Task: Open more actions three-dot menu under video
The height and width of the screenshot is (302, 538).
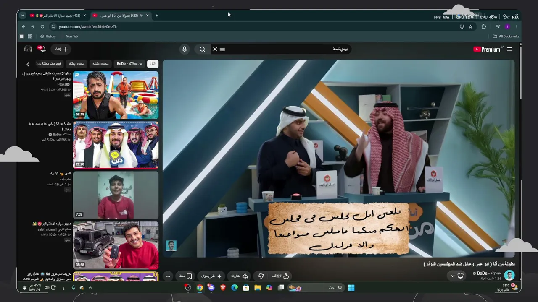Action: coord(168,276)
